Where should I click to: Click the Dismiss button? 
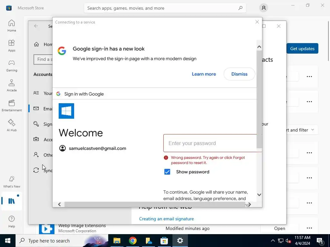point(239,74)
